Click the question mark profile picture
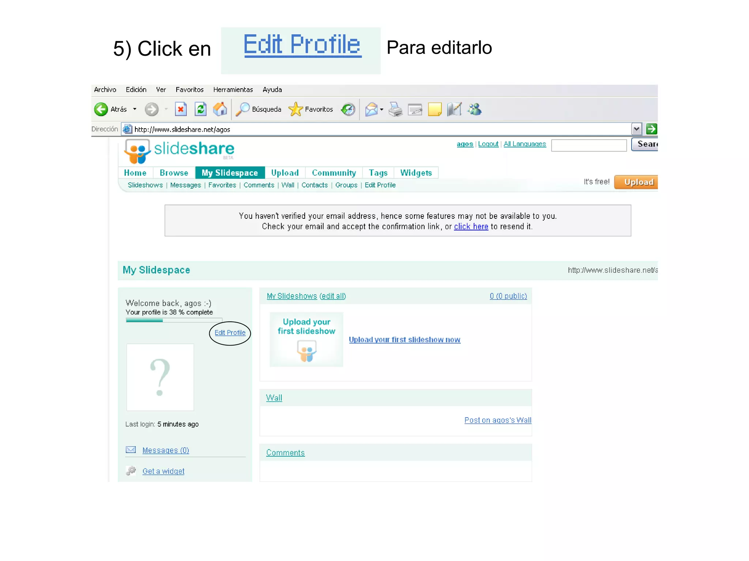 160,377
